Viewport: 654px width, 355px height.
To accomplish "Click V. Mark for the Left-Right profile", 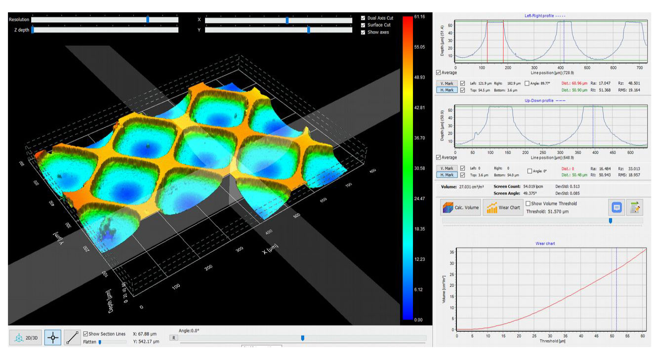I will click(448, 83).
